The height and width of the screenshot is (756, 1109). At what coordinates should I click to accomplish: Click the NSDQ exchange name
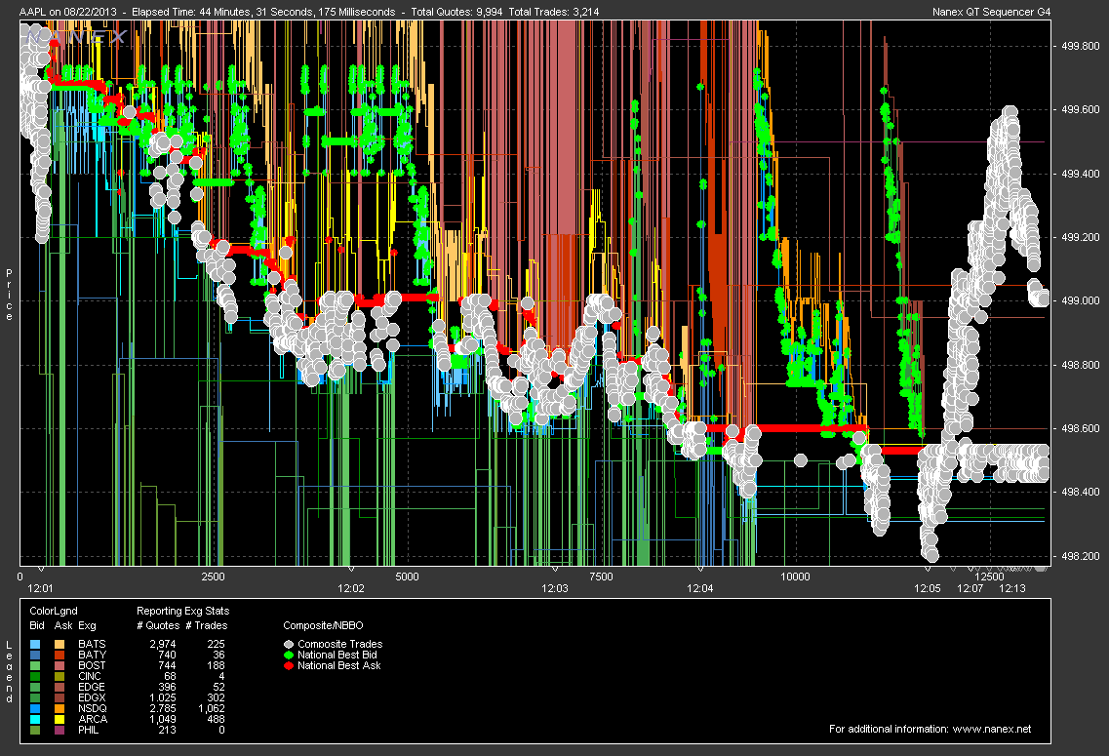coord(93,708)
